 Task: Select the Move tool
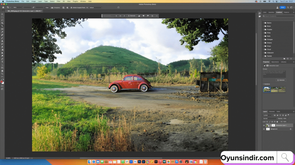click(x=2, y=14)
